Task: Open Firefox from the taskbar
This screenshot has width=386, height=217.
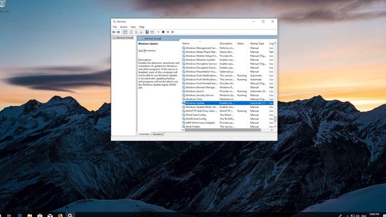Action: coord(60,215)
